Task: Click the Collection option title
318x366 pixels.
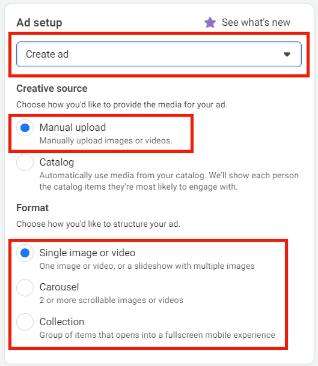Action: point(62,322)
